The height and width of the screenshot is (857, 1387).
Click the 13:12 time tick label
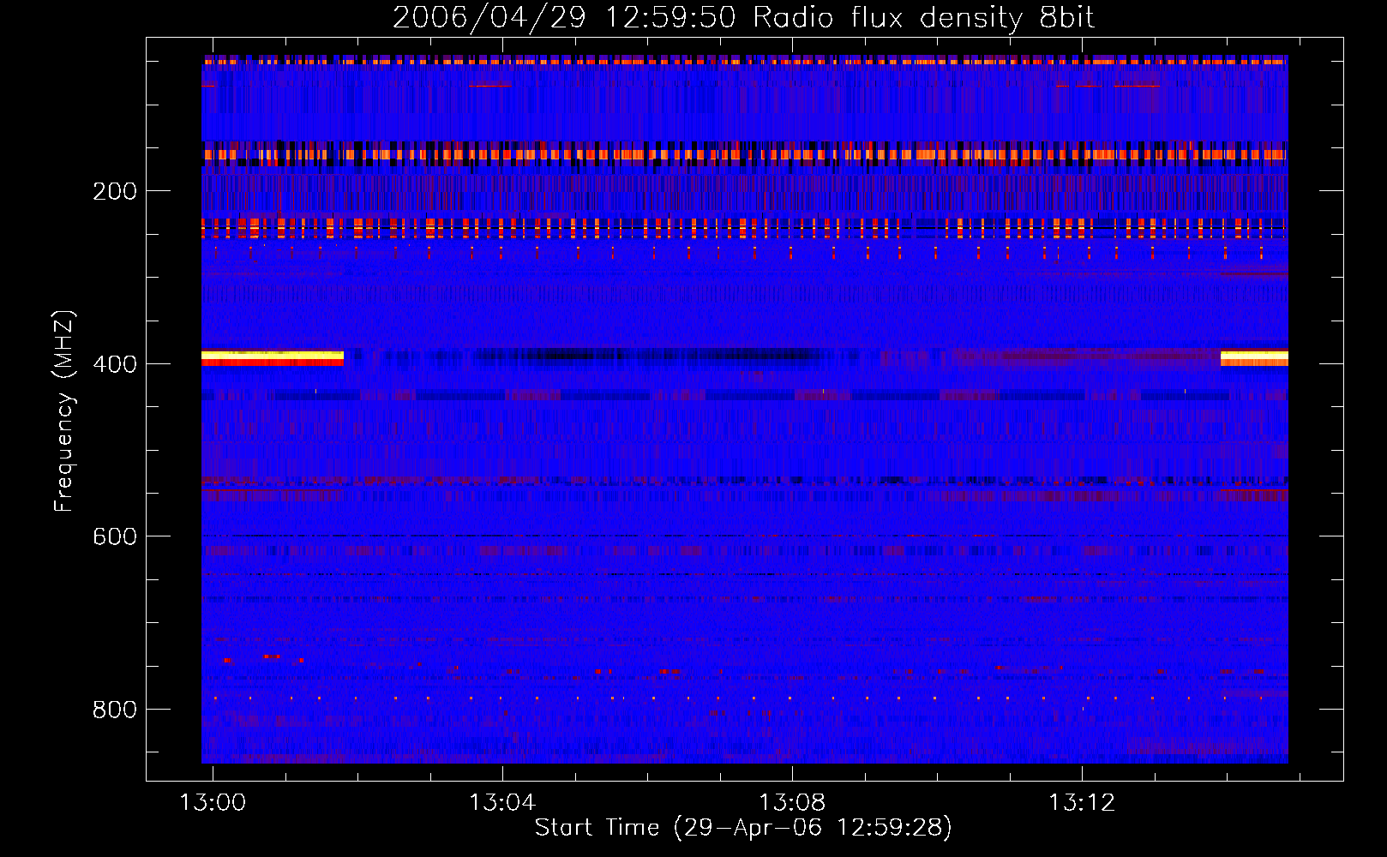[x=1082, y=802]
